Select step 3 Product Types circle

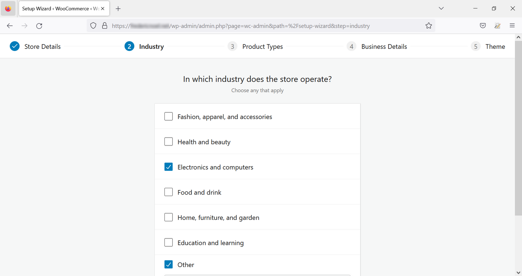[x=232, y=46]
